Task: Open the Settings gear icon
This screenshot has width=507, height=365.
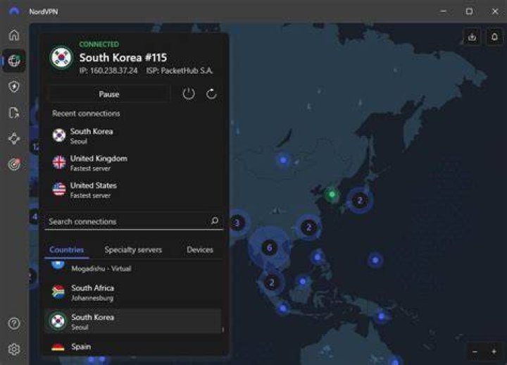Action: tap(14, 349)
